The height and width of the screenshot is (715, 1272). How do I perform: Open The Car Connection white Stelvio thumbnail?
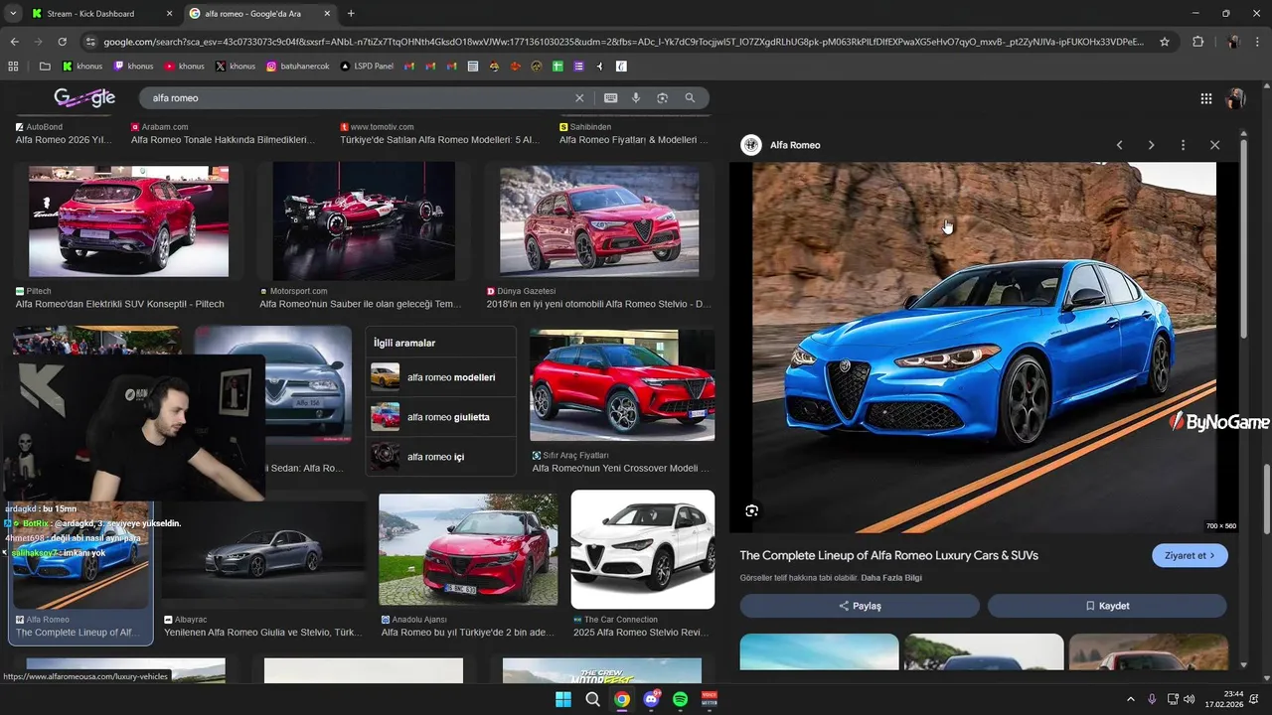click(x=643, y=549)
